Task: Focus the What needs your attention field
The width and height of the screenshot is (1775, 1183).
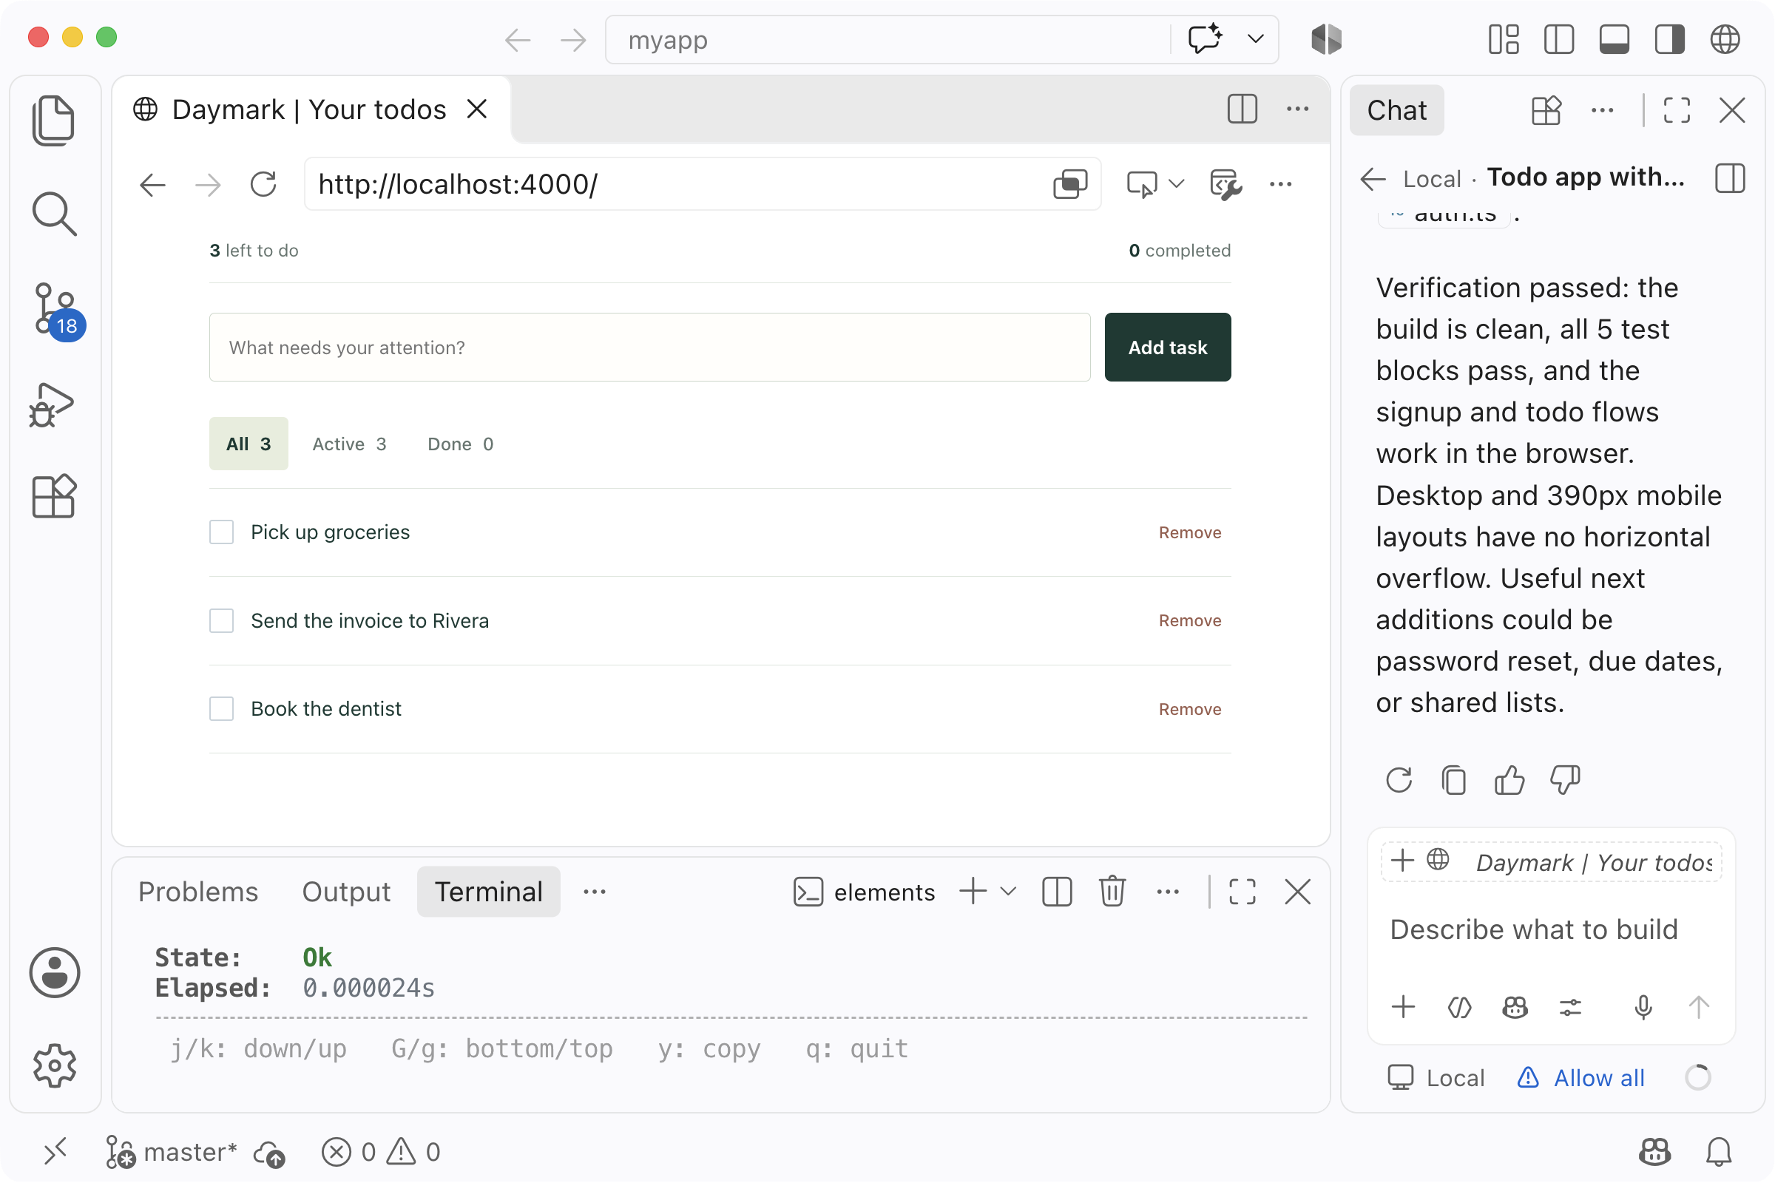Action: pyautogui.click(x=650, y=348)
